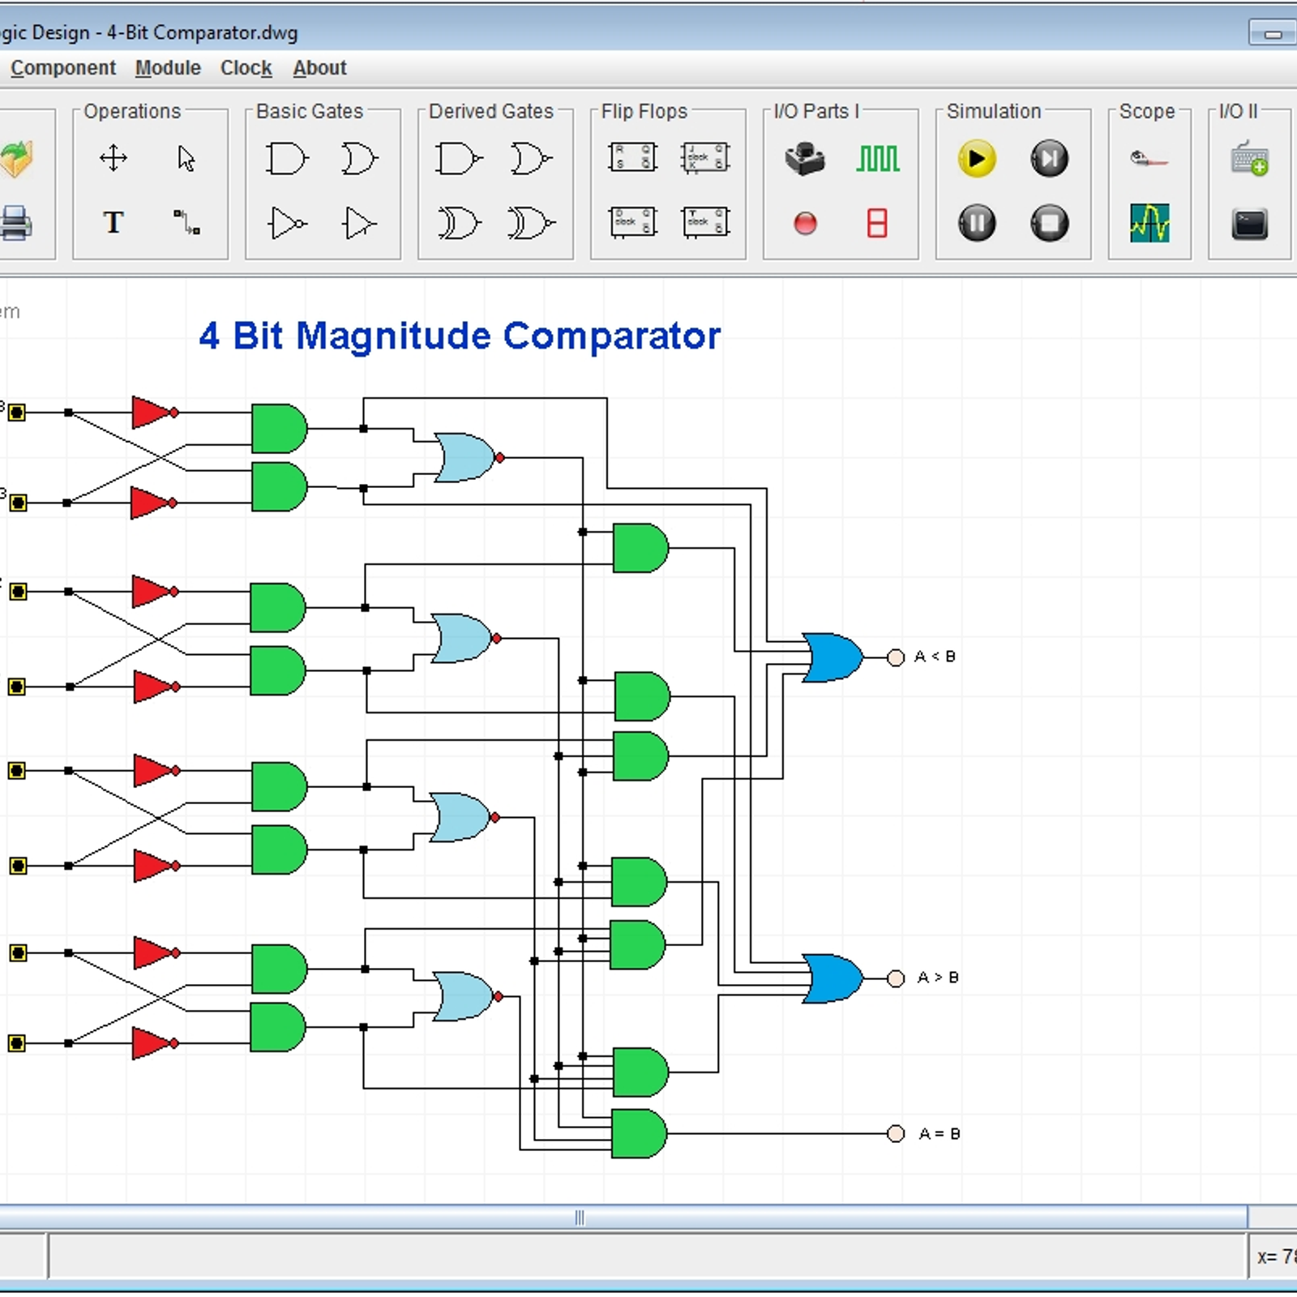This screenshot has width=1297, height=1297.
Task: Click the A < B output pin
Action: click(896, 657)
